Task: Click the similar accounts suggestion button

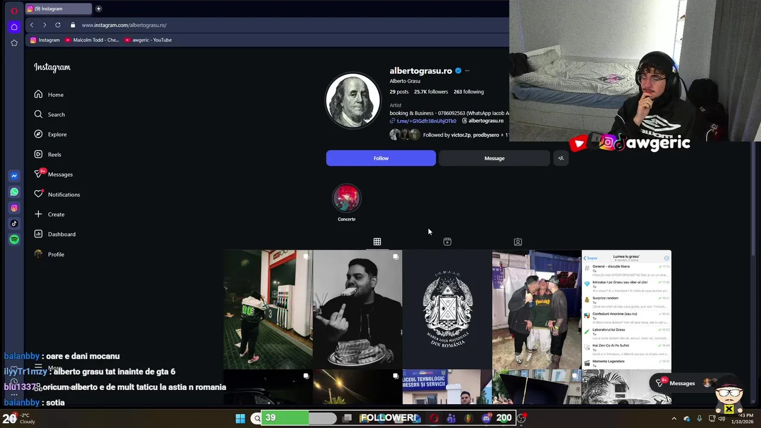Action: pyautogui.click(x=561, y=158)
